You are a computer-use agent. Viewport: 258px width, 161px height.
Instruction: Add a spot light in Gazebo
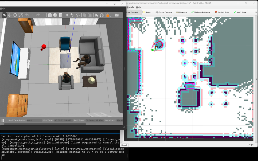point(72,15)
